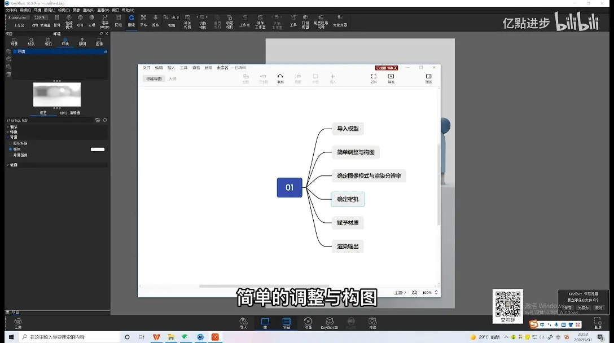Expand the 调节 section
The width and height of the screenshot is (614, 343).
click(x=14, y=127)
